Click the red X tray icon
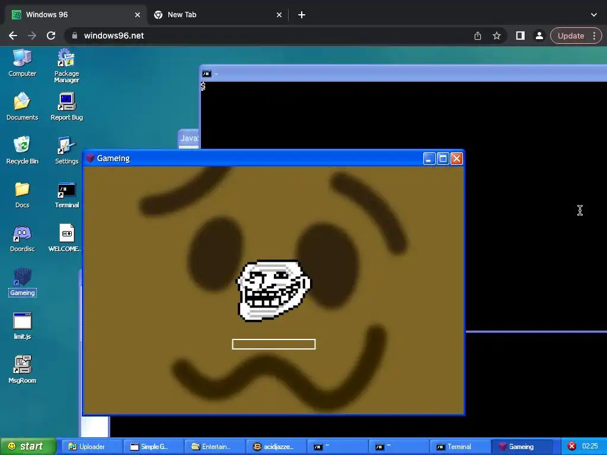This screenshot has height=455, width=607. [572, 446]
